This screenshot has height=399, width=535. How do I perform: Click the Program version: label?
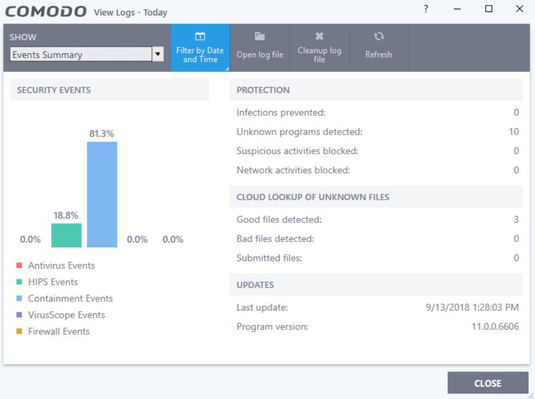[x=272, y=326]
